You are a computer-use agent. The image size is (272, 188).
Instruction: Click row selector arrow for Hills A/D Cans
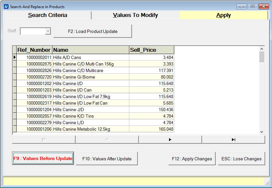pos(15,57)
